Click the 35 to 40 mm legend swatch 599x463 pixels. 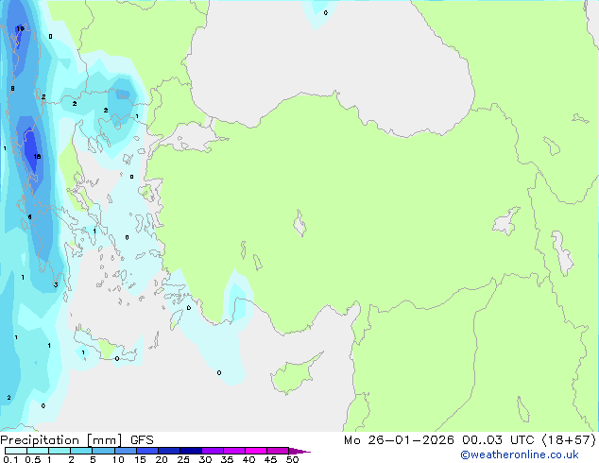coord(234,451)
